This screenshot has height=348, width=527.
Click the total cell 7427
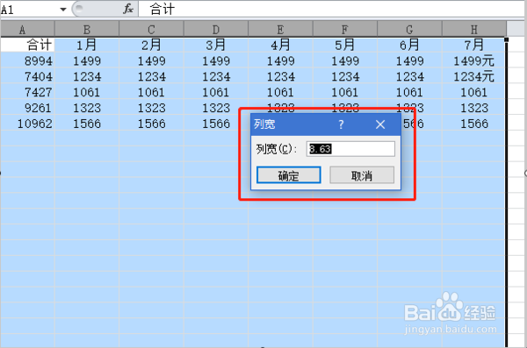point(27,92)
